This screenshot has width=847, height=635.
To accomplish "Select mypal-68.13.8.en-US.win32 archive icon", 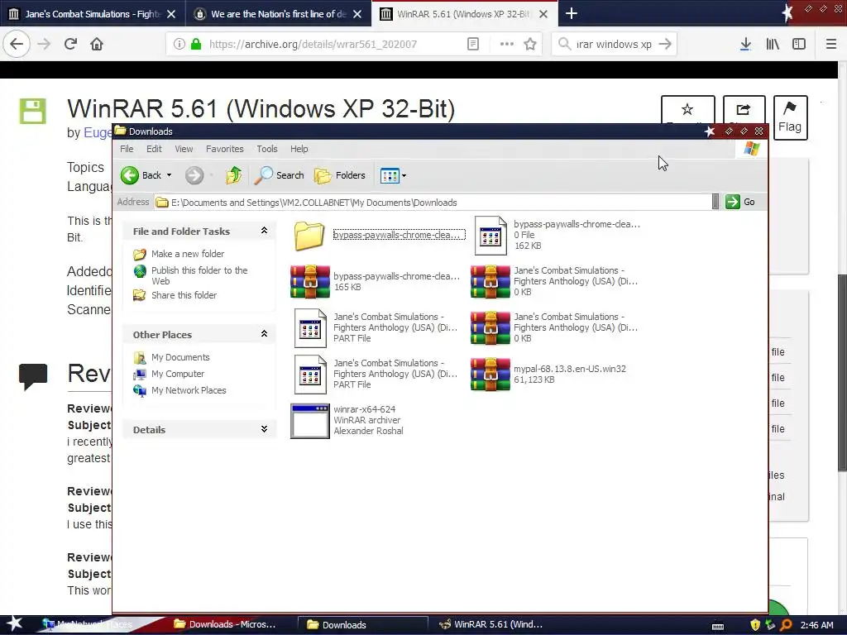I will pyautogui.click(x=490, y=375).
